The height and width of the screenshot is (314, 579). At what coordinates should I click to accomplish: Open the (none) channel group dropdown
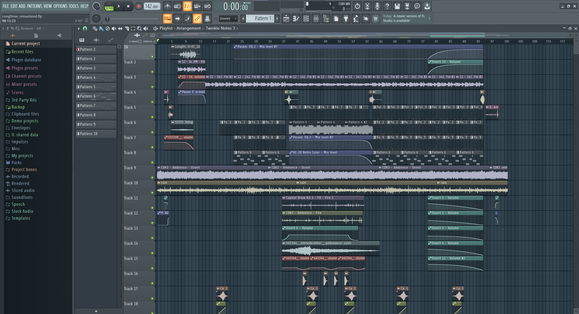tap(228, 18)
